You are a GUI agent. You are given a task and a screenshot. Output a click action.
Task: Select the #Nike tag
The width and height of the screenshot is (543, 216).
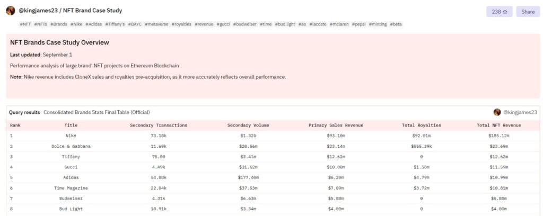point(77,24)
